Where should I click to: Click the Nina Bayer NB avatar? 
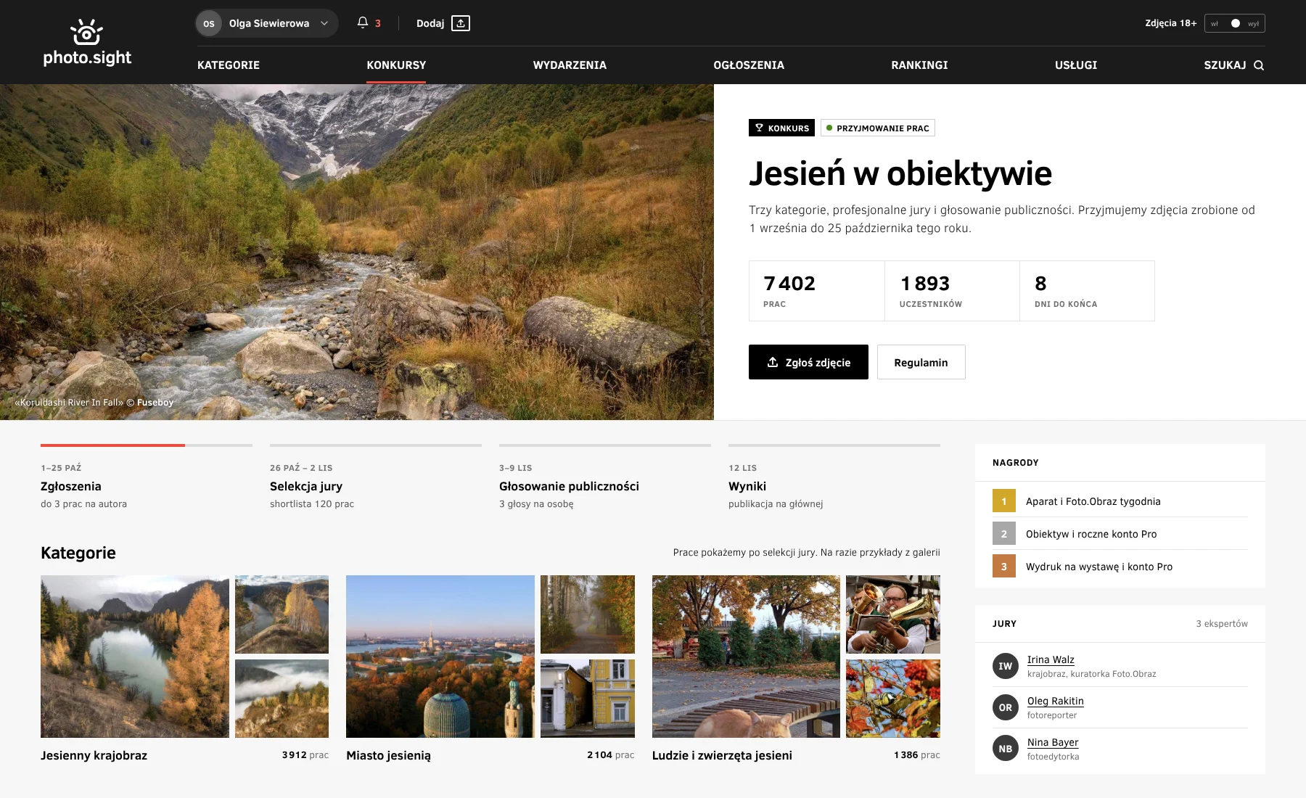(1006, 749)
